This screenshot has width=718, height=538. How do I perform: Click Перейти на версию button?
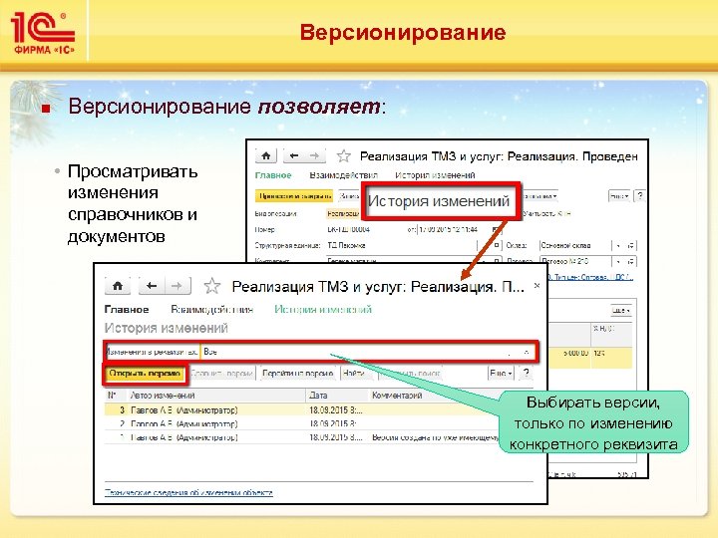(297, 374)
